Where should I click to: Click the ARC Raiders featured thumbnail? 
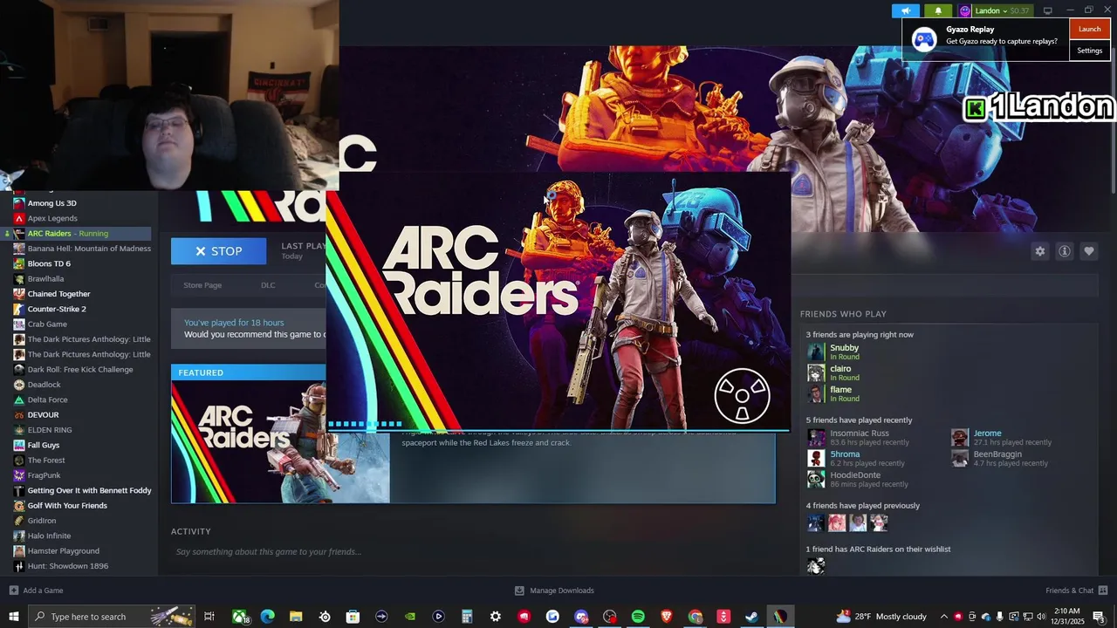click(x=280, y=442)
